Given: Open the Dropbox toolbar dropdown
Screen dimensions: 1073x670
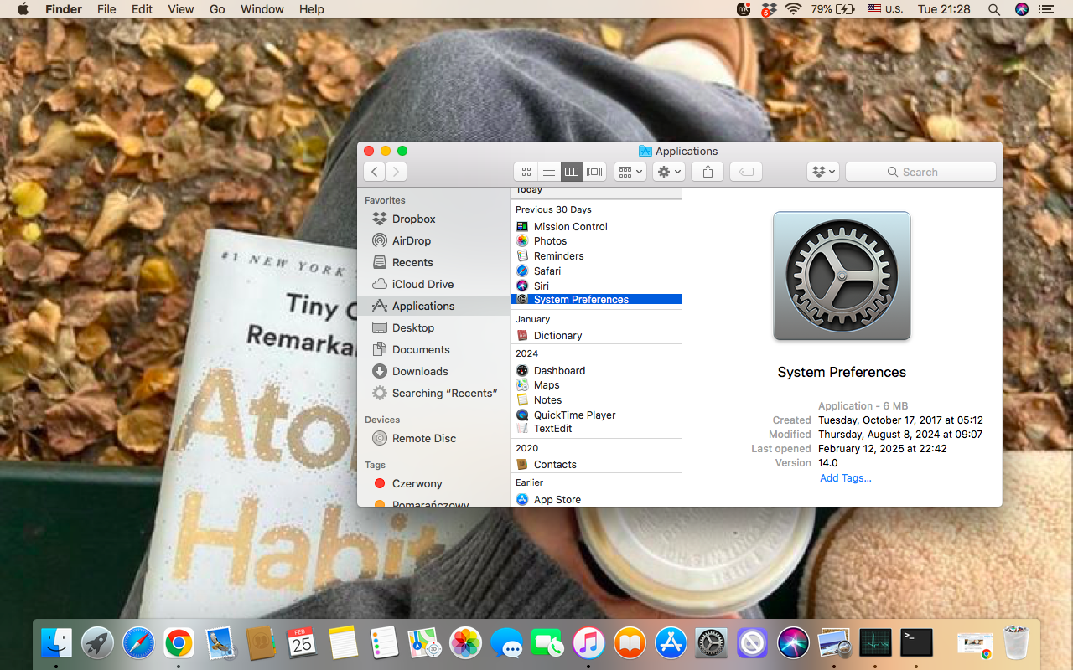Looking at the screenshot, I should pyautogui.click(x=822, y=172).
